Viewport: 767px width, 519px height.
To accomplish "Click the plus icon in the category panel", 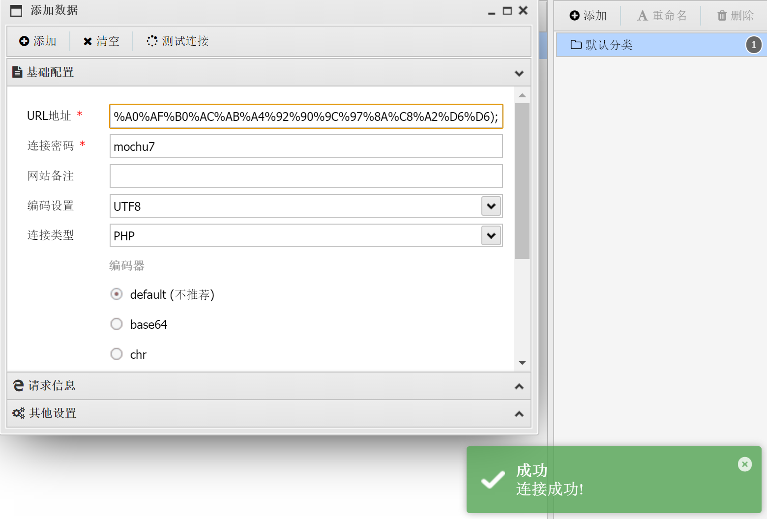I will pos(574,16).
